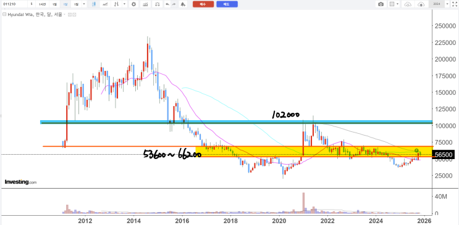Select the bar chart style icon
The width and height of the screenshot is (459, 225).
point(117,4)
